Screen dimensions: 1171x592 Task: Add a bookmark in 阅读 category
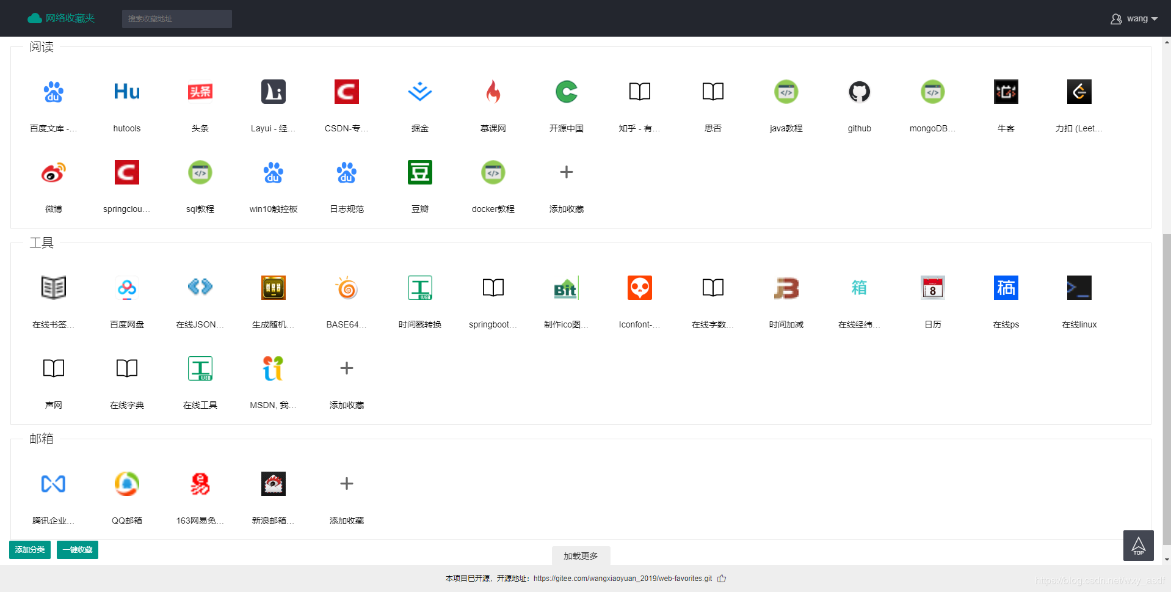click(x=567, y=172)
